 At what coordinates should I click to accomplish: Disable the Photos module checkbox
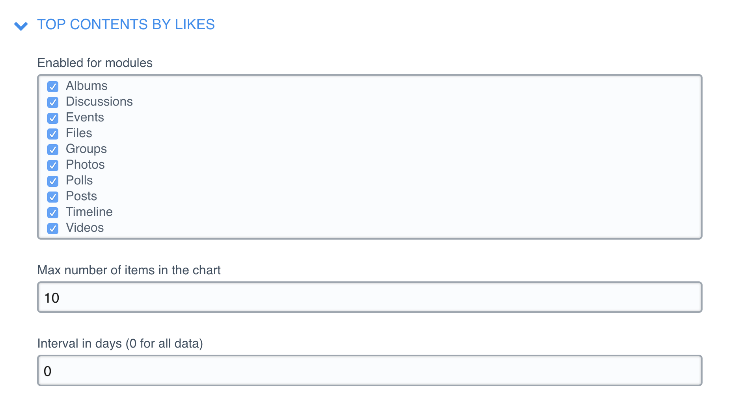pos(53,165)
